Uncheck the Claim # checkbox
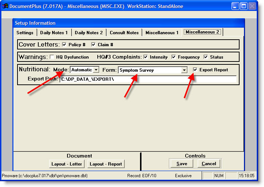 [x=93, y=45]
